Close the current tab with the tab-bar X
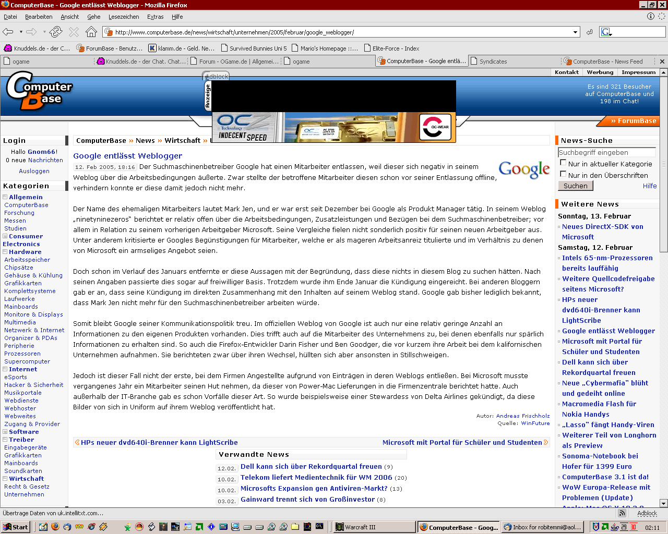The height and width of the screenshot is (534, 668). [x=662, y=61]
